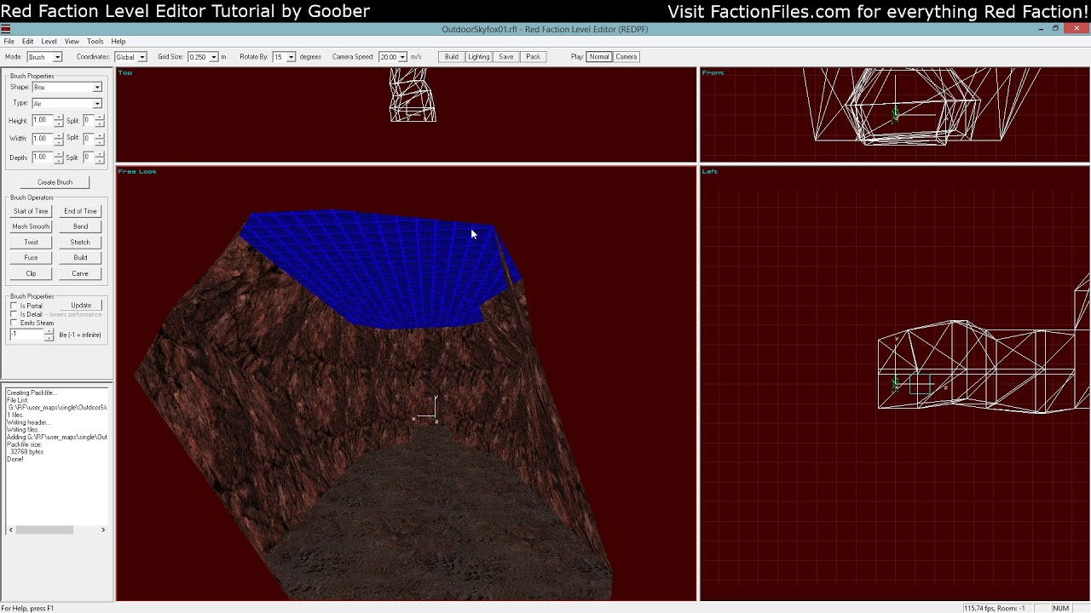Click the Bend operator button
This screenshot has width=1091, height=613.
tap(80, 226)
